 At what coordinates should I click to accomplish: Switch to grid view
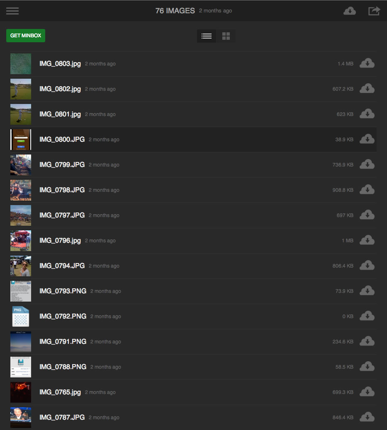click(226, 36)
